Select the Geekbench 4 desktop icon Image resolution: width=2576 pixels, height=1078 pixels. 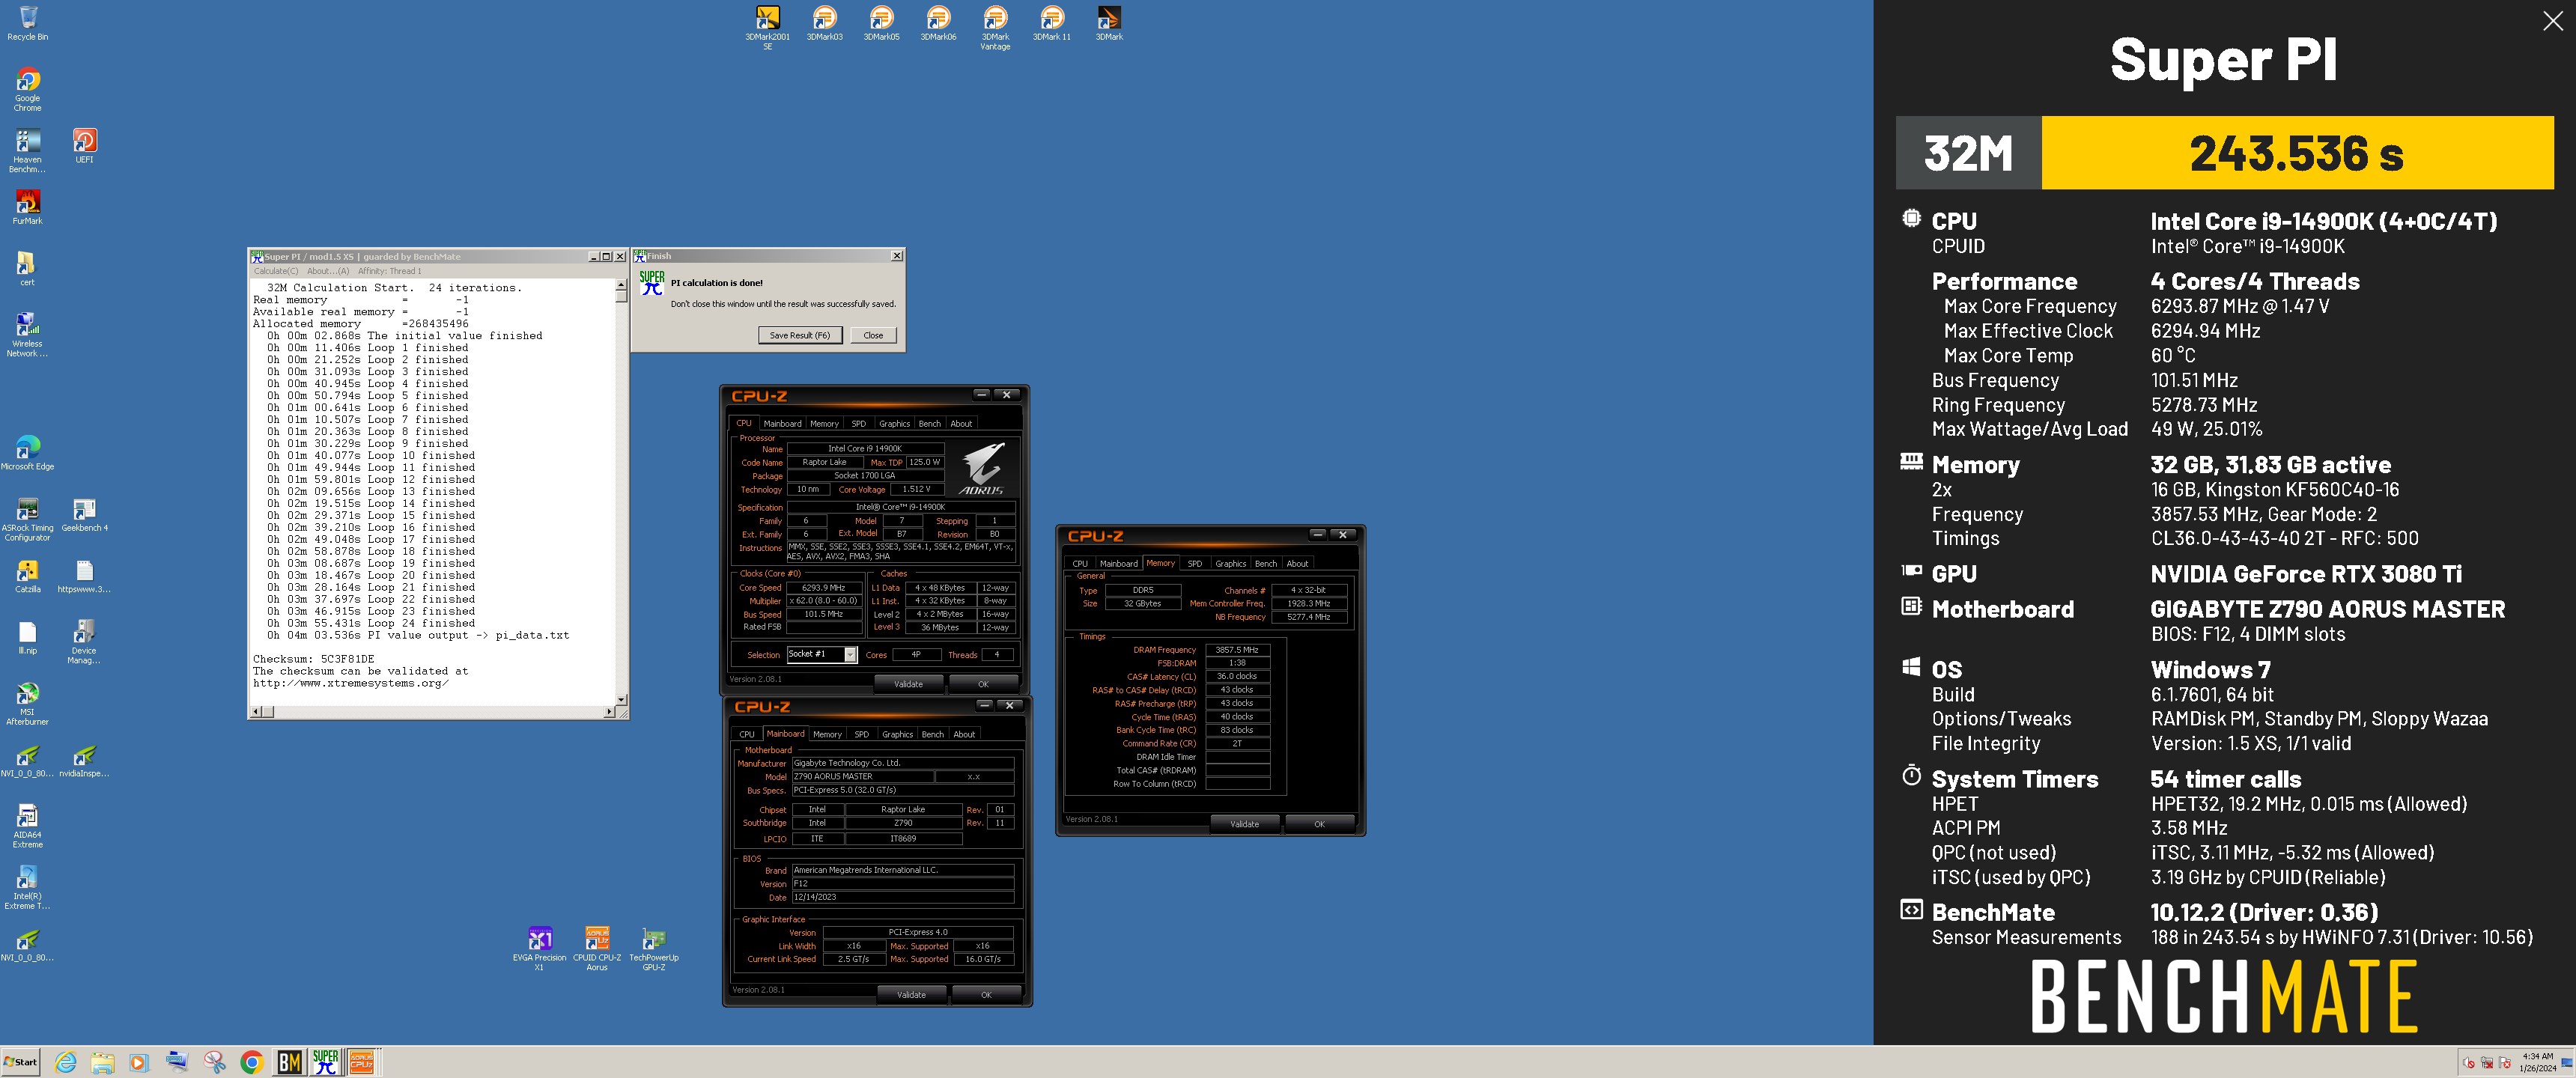[x=84, y=515]
